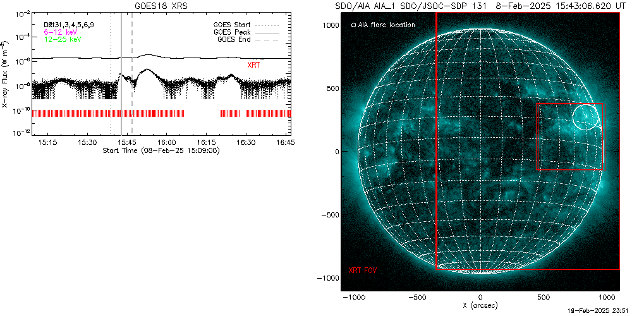This screenshot has height=316, width=632.
Task: Click the 15:15 time axis tick label
Action: coord(48,142)
